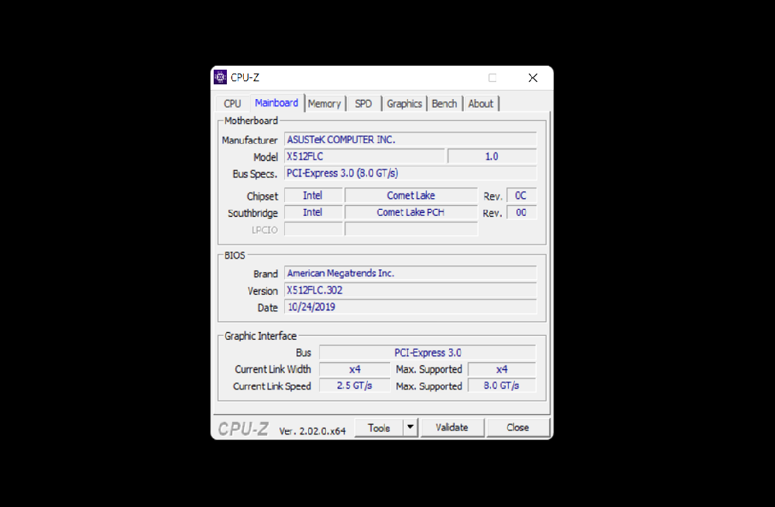Click the chipset revision 0C field
The height and width of the screenshot is (507, 775).
click(521, 196)
